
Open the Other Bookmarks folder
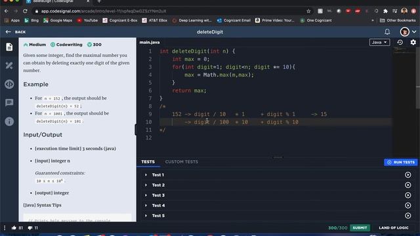398,20
